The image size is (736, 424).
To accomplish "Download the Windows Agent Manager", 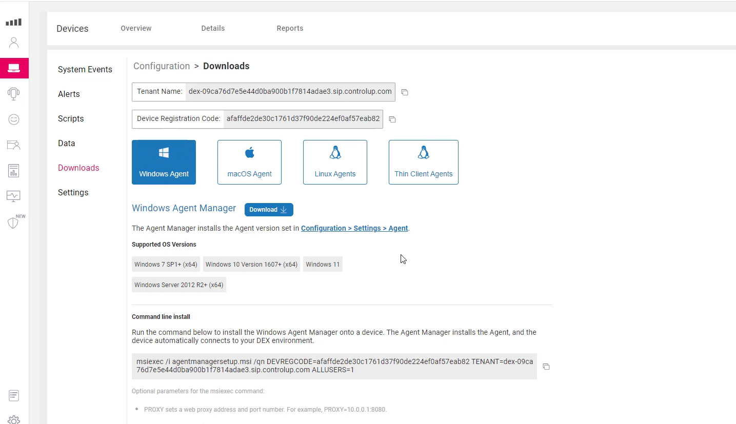I will pos(269,209).
